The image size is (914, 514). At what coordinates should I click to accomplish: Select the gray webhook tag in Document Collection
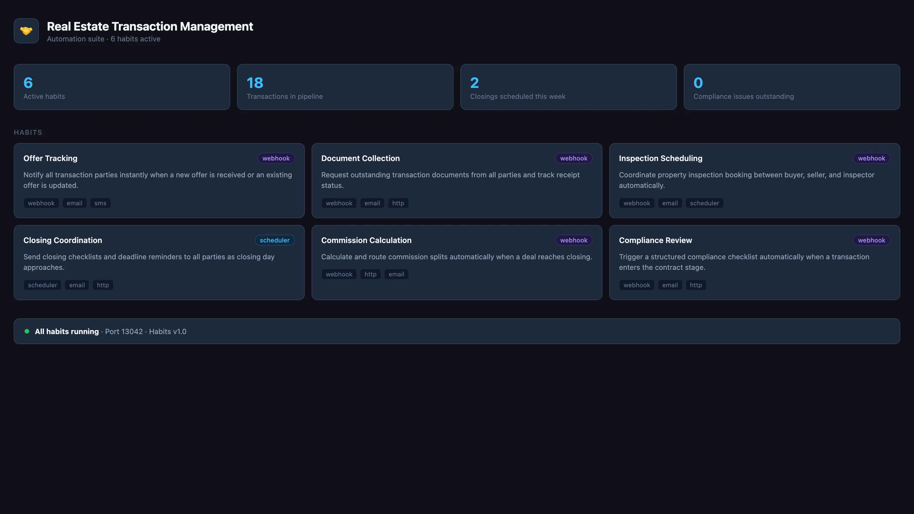point(339,203)
